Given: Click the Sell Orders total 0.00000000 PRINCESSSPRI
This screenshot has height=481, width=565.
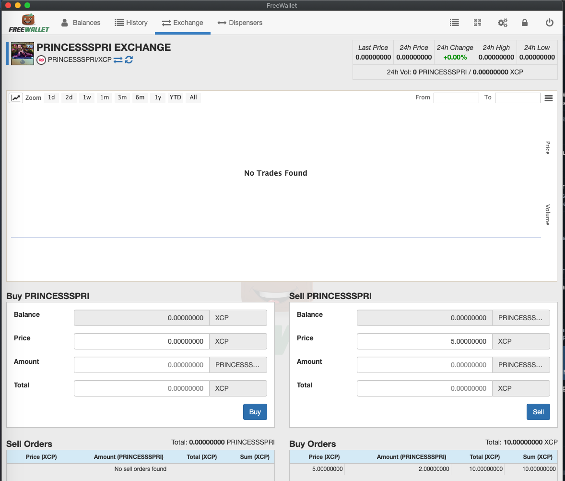Looking at the screenshot, I should coord(223,442).
